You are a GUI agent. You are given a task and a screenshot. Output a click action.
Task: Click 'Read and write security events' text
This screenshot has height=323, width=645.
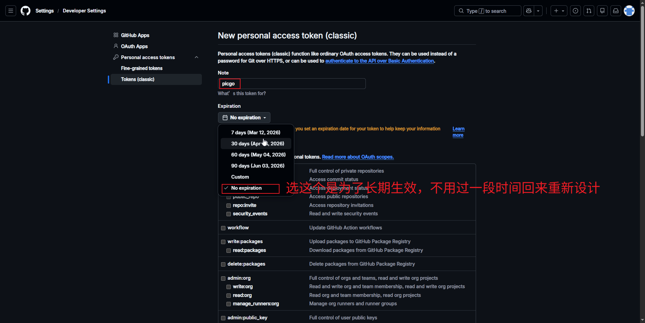tap(343, 214)
